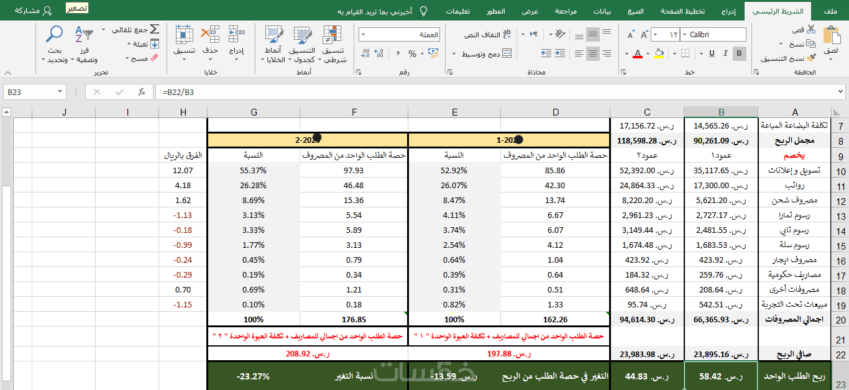Click the Delete cells (حذف) icon

(211, 35)
